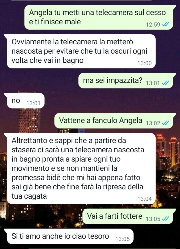Tap the 12:59 timestamp in first bubble
This screenshot has height=249, width=180.
(x=153, y=25)
